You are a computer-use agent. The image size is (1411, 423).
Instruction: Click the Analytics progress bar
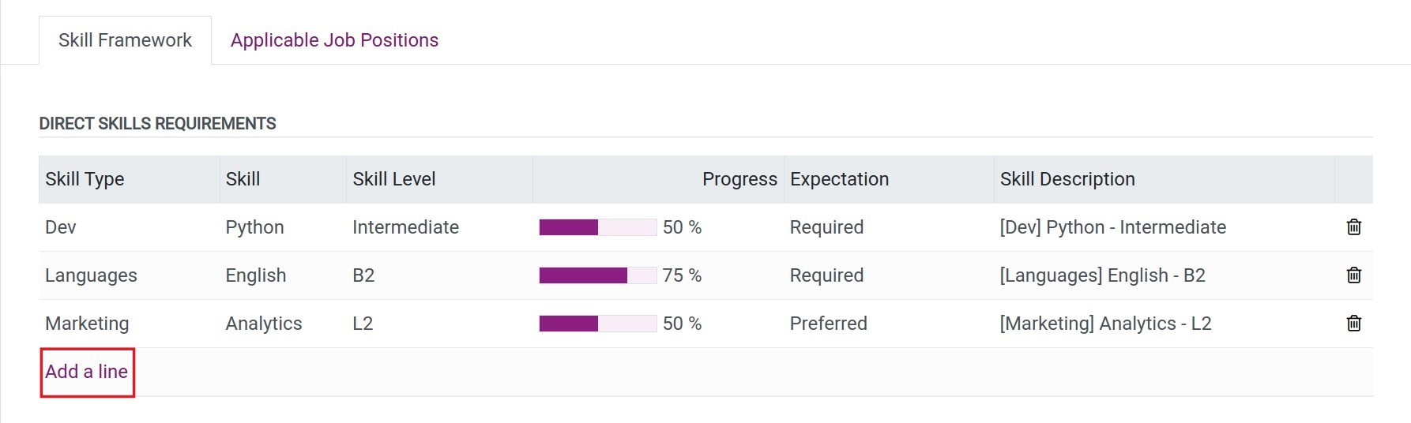coord(597,324)
